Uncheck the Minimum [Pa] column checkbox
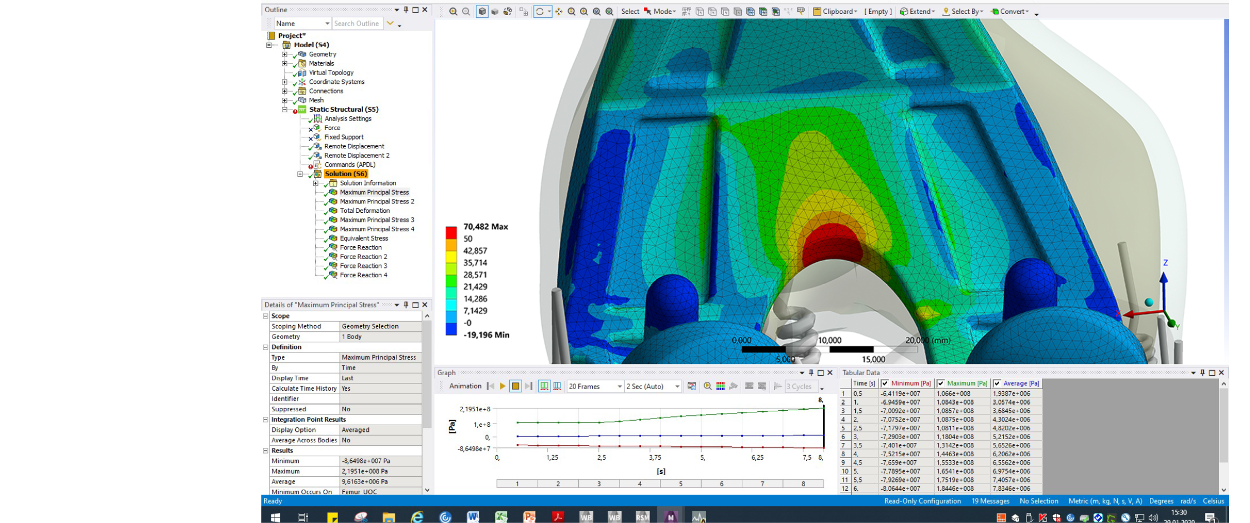 click(x=885, y=383)
